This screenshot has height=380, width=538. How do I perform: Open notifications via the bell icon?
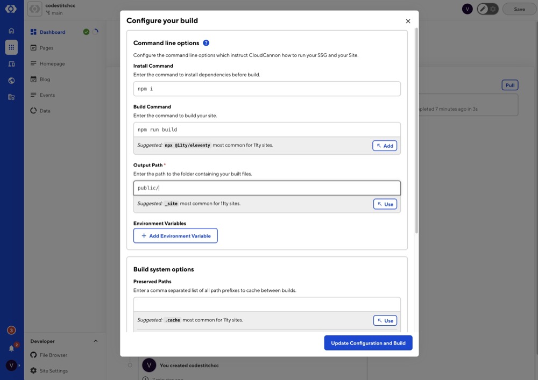(11, 348)
